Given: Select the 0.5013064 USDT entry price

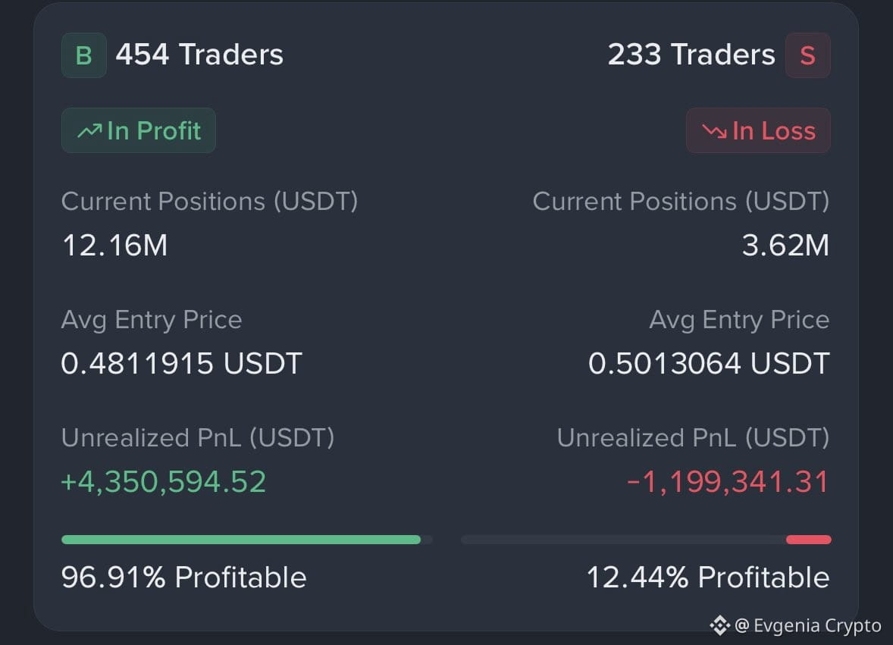Looking at the screenshot, I should [x=709, y=363].
